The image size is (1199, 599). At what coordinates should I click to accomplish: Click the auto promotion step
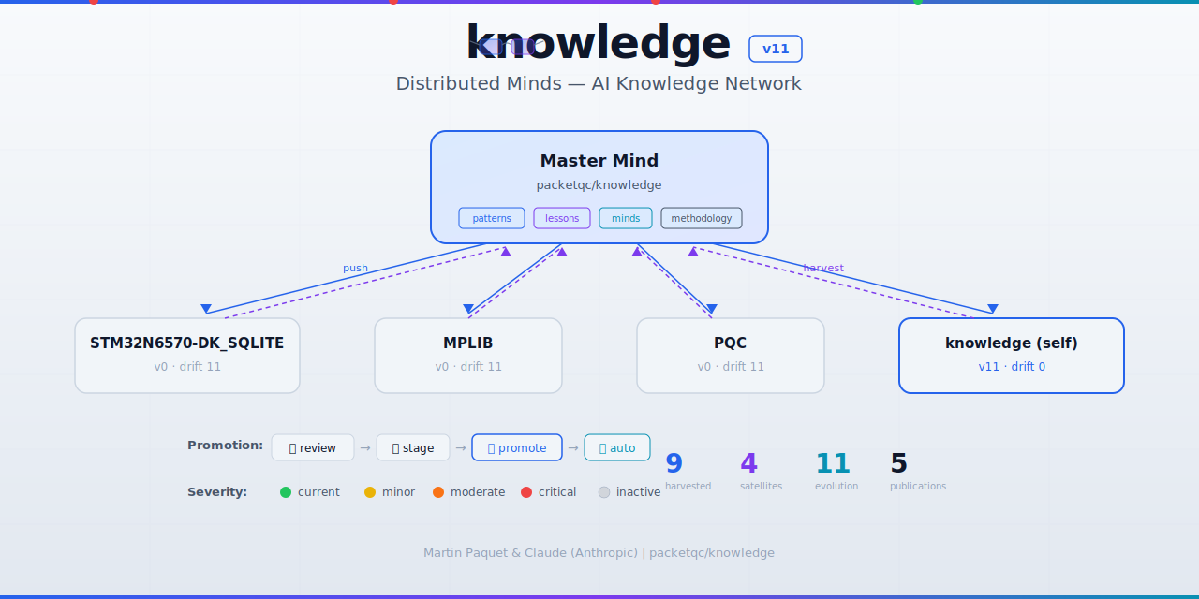617,447
